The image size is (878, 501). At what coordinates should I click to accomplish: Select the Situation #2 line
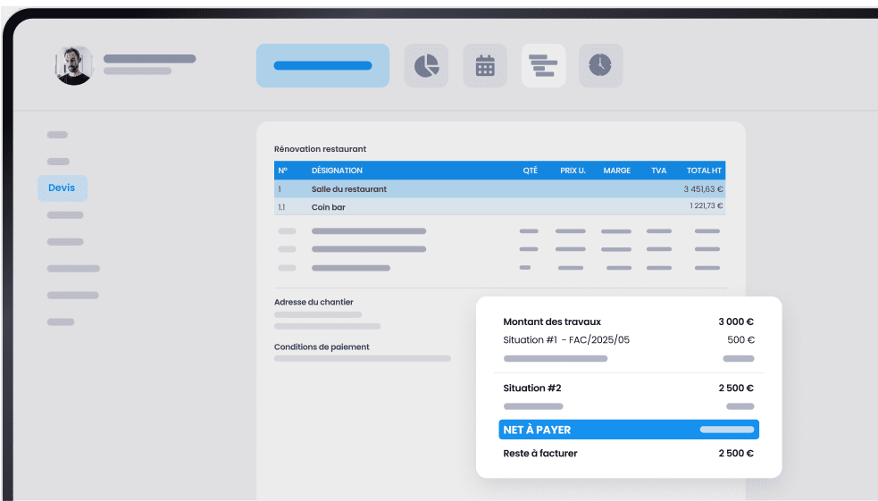(x=532, y=388)
